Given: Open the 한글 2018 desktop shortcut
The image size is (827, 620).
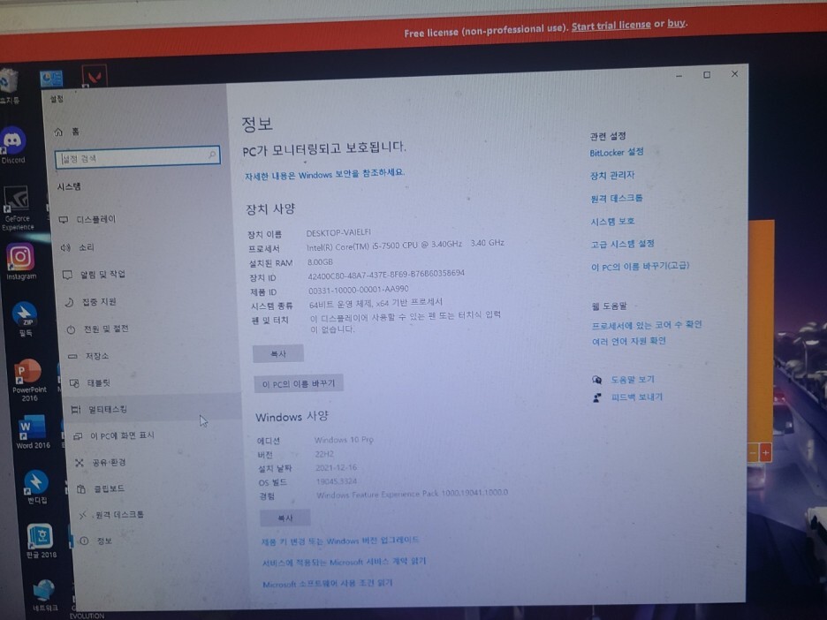Looking at the screenshot, I should 41,541.
